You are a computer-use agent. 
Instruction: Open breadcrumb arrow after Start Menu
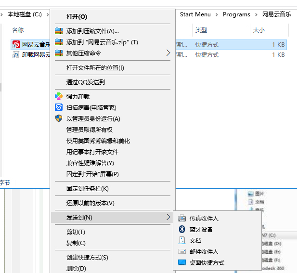(x=217, y=14)
